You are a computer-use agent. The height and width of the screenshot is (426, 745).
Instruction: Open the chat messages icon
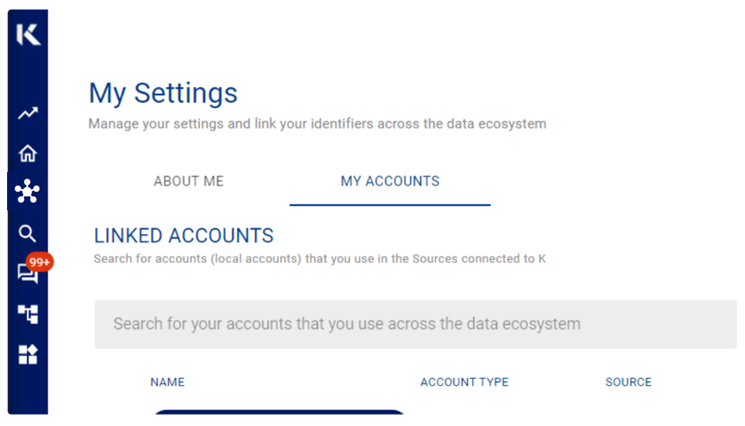pos(27,273)
